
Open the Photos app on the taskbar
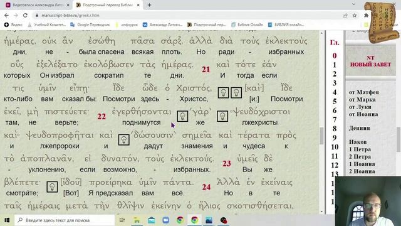tap(209, 220)
